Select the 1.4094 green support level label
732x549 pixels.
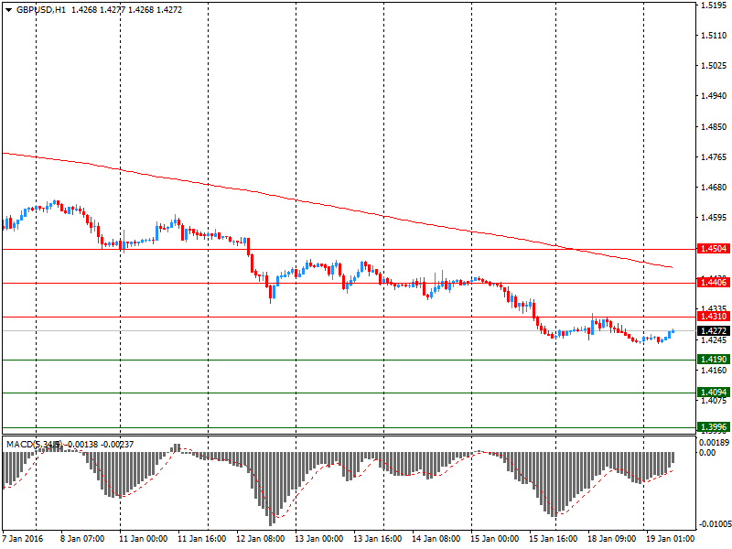tap(714, 393)
